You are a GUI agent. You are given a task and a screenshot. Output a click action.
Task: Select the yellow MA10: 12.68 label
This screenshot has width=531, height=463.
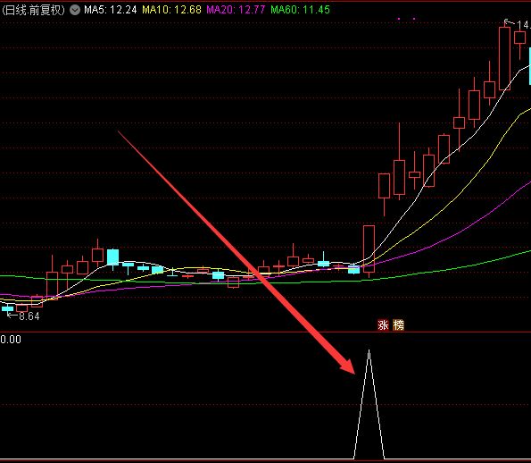171,10
